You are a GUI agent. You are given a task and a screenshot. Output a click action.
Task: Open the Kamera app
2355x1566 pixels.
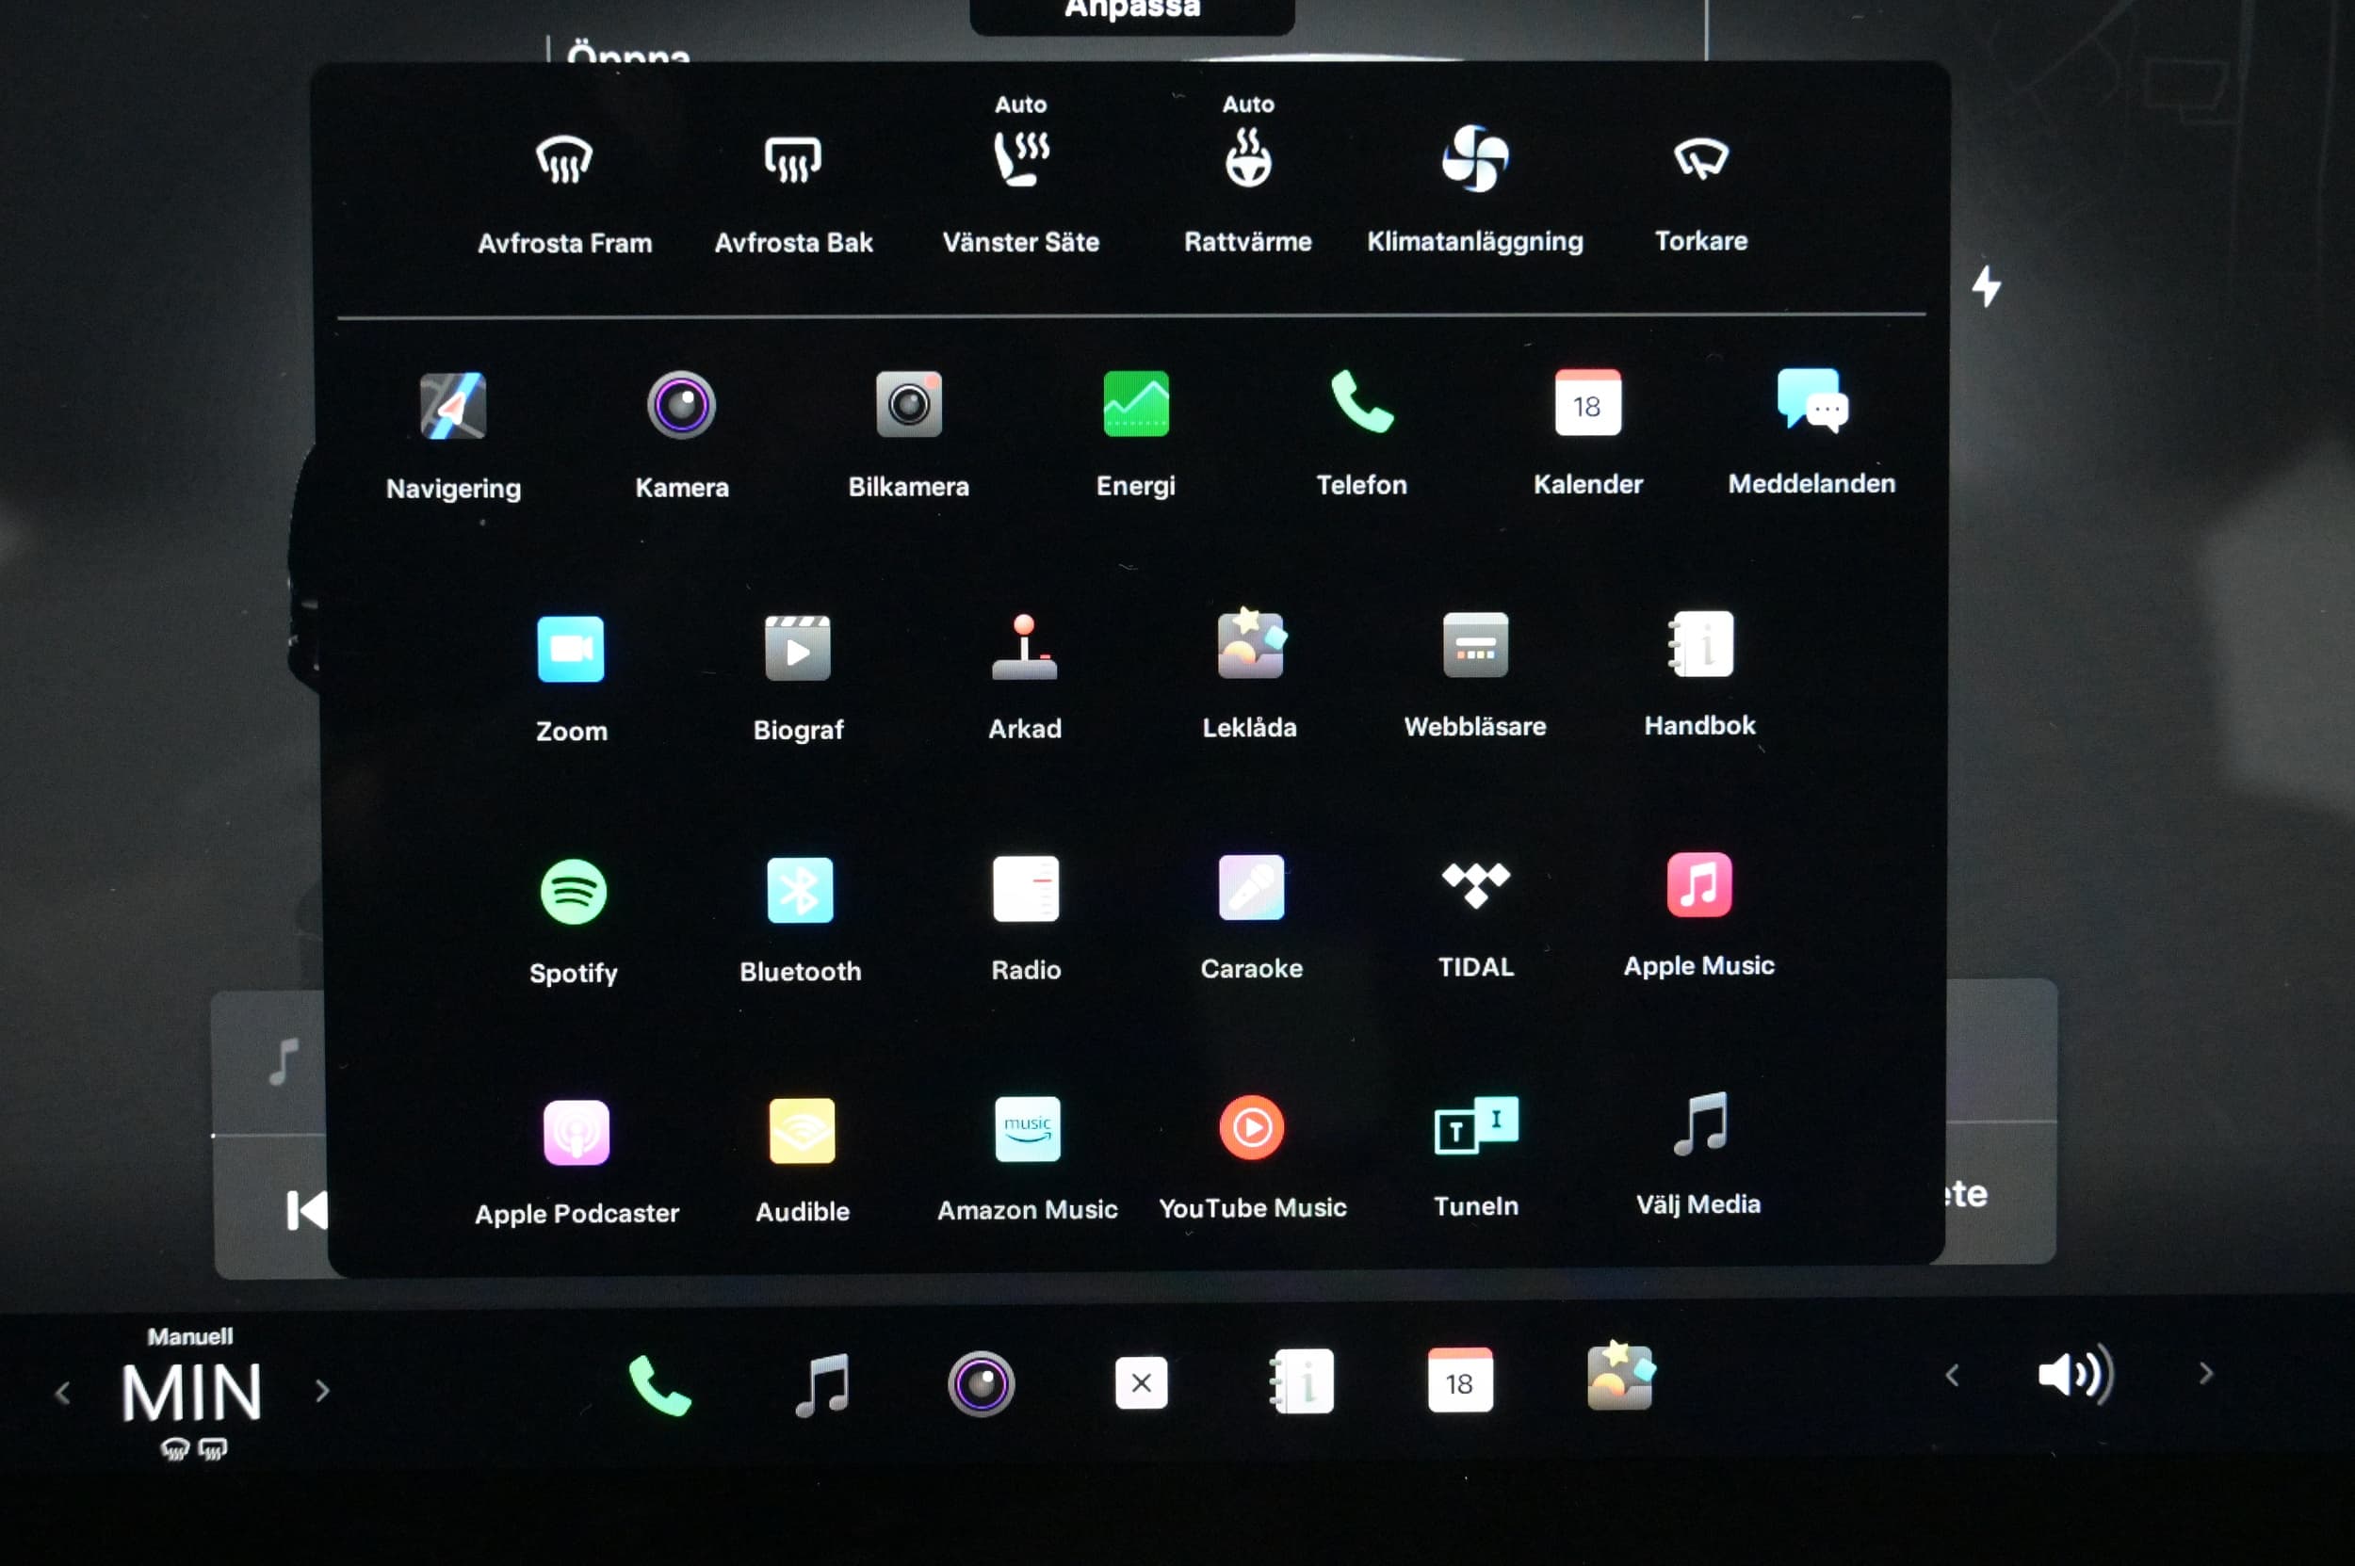681,406
